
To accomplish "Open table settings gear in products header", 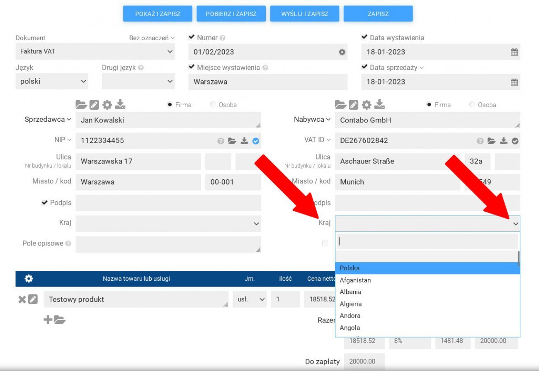I will click(29, 279).
